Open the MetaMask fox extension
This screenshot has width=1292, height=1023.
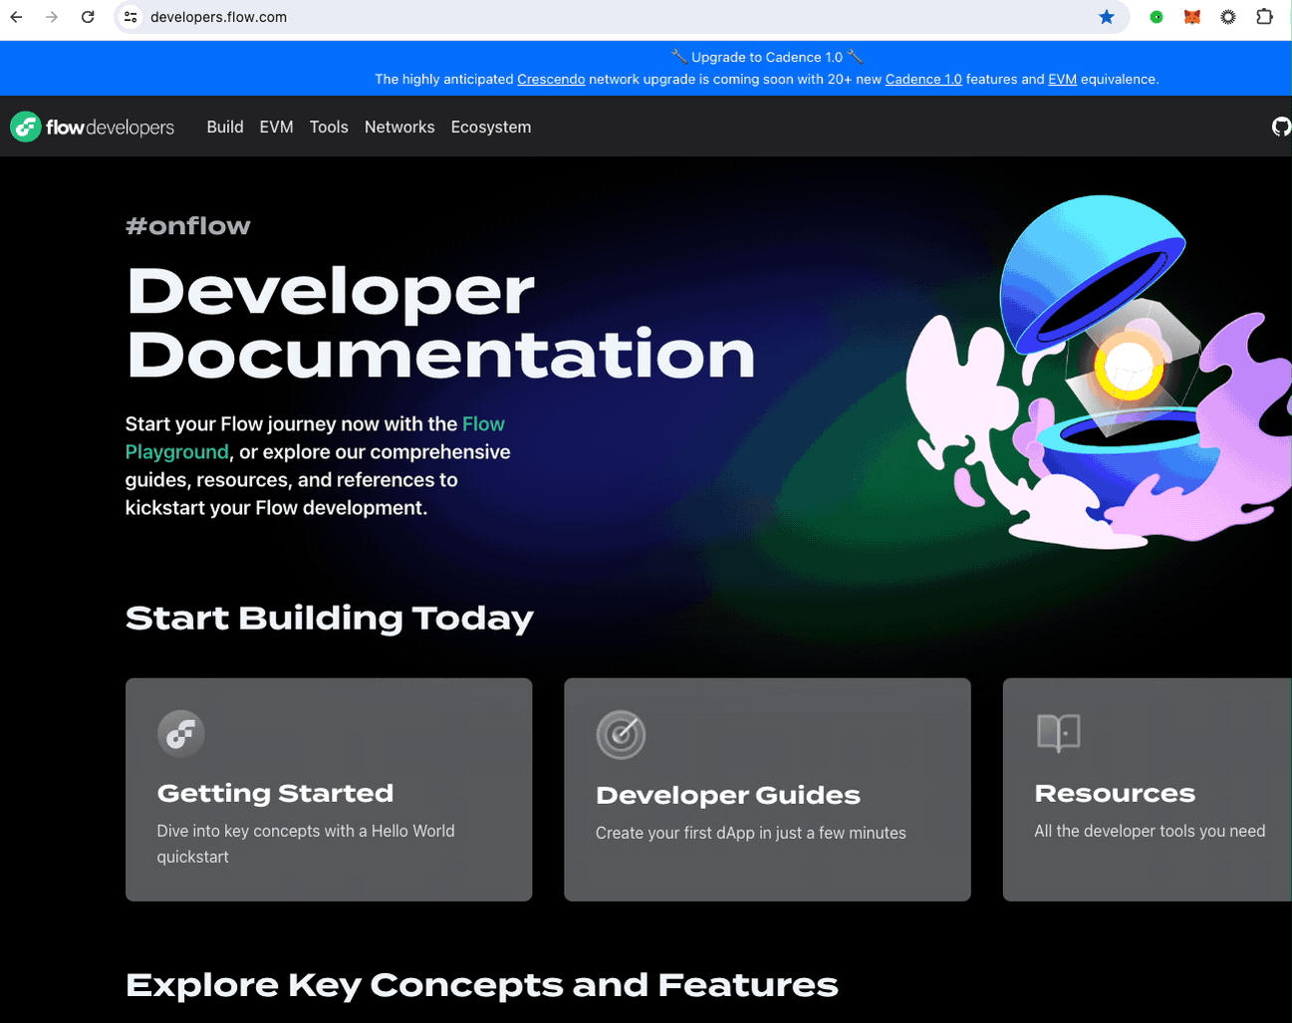(1191, 17)
